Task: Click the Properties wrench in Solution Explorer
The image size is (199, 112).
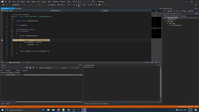Action: 190,11
